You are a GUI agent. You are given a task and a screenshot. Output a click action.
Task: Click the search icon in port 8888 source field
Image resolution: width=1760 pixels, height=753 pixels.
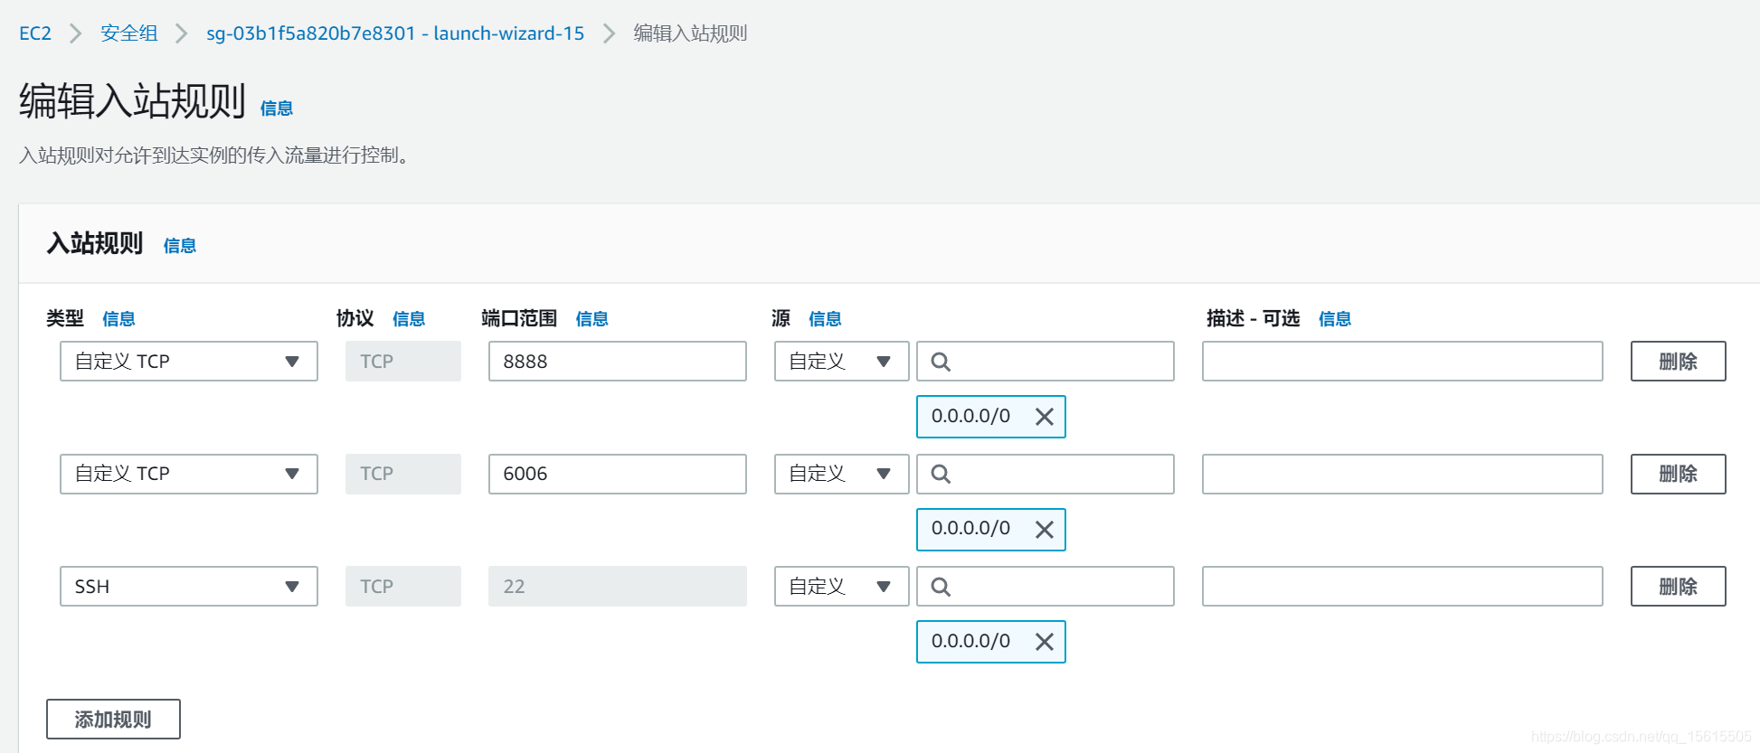[941, 362]
